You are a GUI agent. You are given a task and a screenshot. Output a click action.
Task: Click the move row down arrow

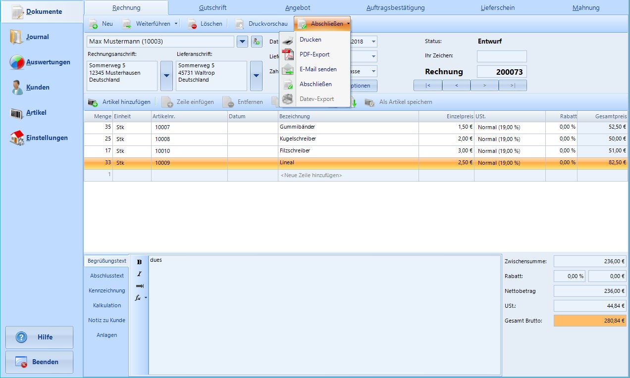click(x=353, y=102)
